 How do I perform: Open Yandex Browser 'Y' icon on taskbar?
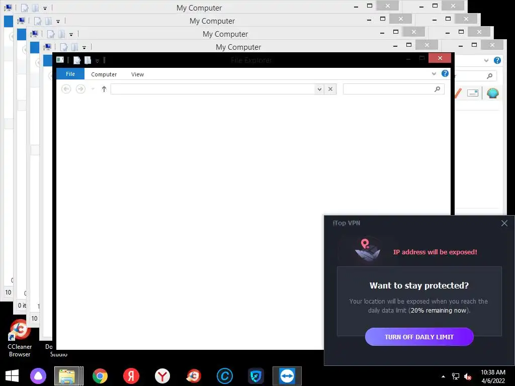[162, 376]
